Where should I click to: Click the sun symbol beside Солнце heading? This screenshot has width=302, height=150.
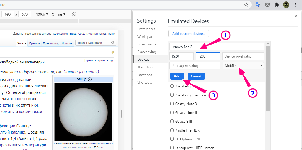pyautogui.click(x=90, y=79)
